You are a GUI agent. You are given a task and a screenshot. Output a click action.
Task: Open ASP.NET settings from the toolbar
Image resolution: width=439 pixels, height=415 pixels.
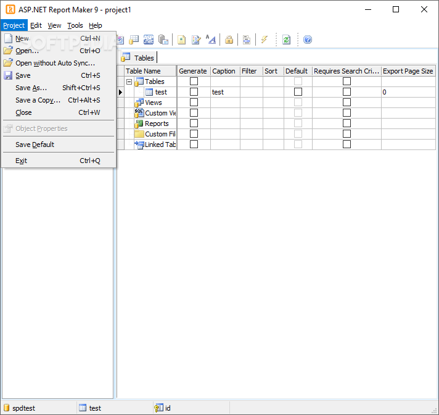pyautogui.click(x=149, y=40)
